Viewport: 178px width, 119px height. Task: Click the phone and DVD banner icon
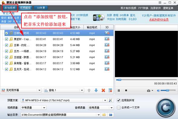point(99,17)
